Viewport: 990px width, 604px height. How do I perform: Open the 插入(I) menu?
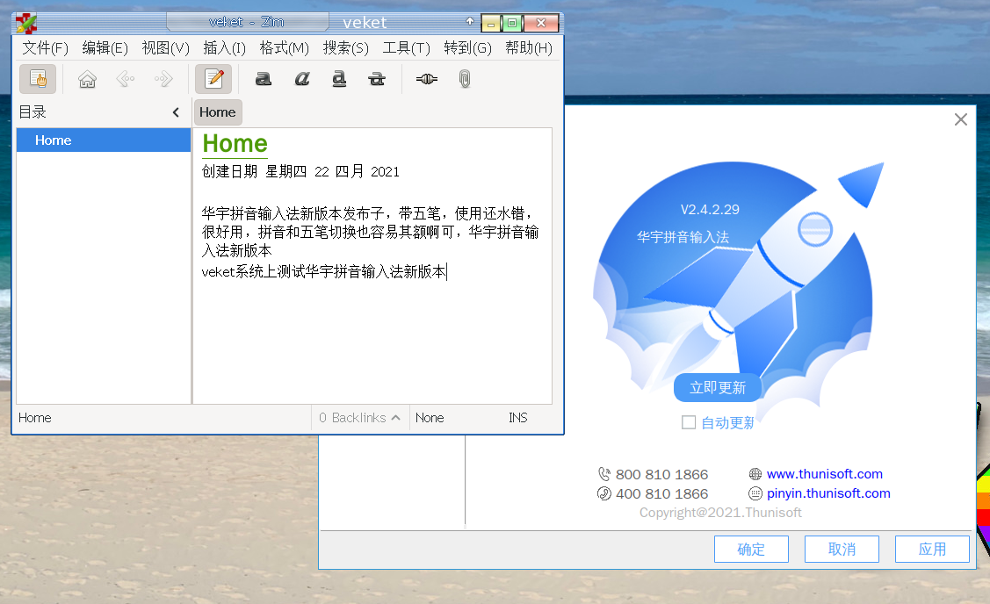[224, 48]
